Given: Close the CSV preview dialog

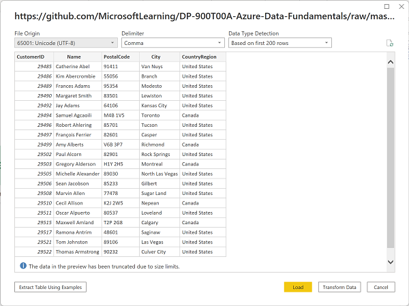Looking at the screenshot, I should pos(402,6).
